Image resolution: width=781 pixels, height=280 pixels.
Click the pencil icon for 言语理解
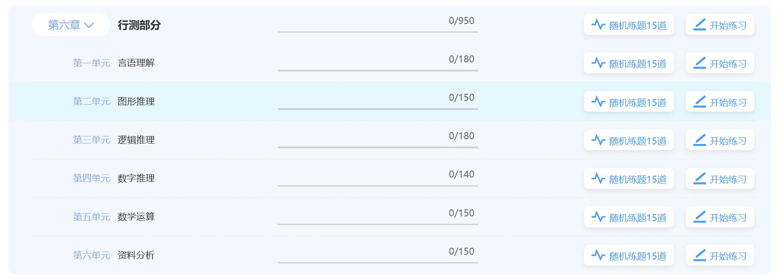[700, 63]
